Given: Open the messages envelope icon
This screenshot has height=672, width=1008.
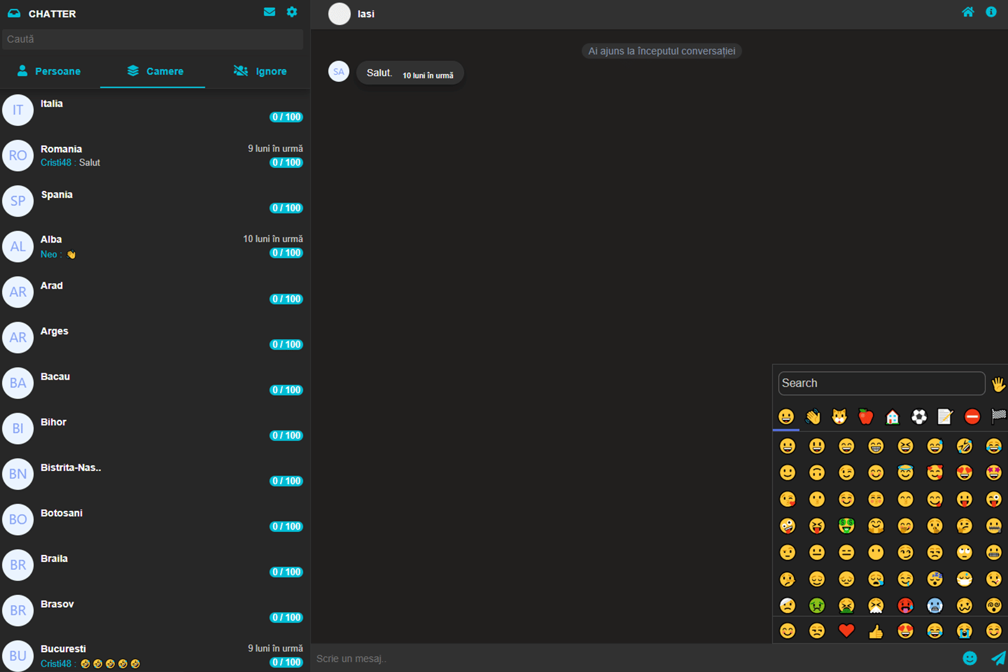Looking at the screenshot, I should (269, 12).
